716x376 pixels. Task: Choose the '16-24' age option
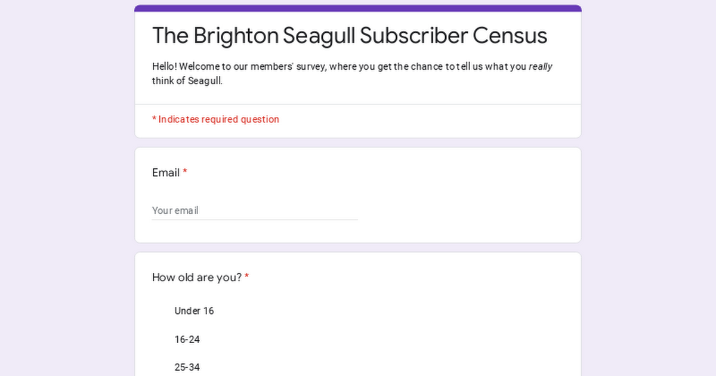pyautogui.click(x=187, y=340)
